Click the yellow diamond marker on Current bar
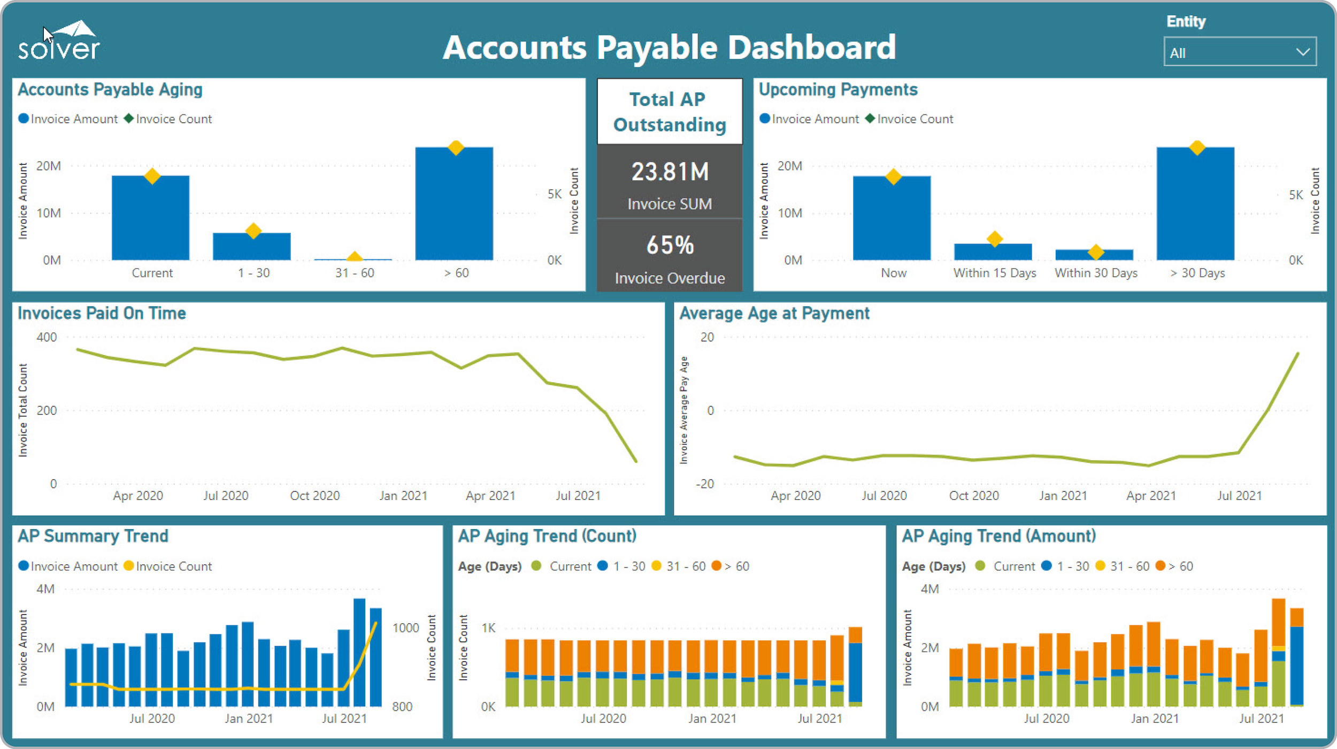The width and height of the screenshot is (1337, 749). coord(152,176)
